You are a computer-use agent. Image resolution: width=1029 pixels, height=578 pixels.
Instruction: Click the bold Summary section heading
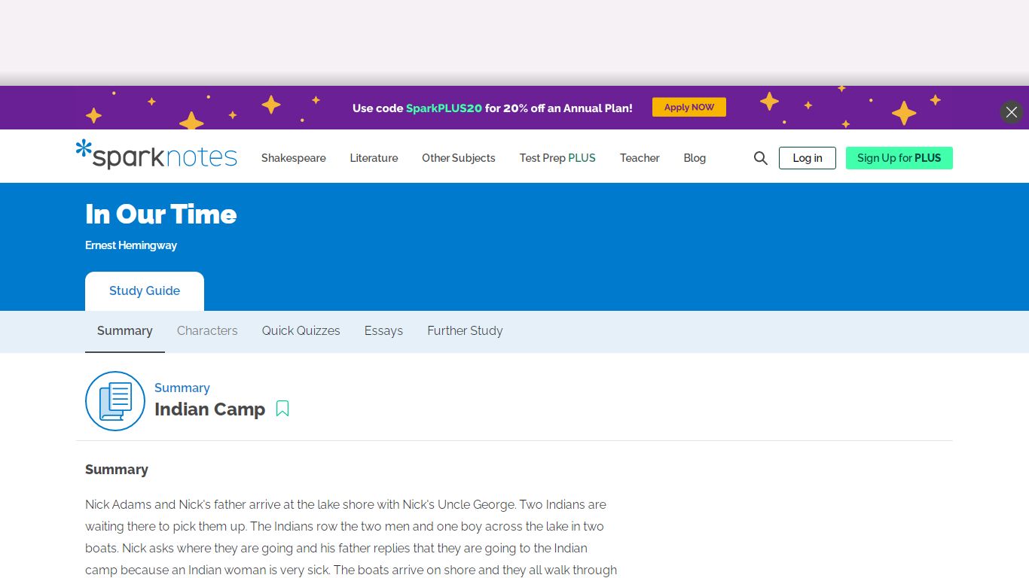pyautogui.click(x=117, y=470)
